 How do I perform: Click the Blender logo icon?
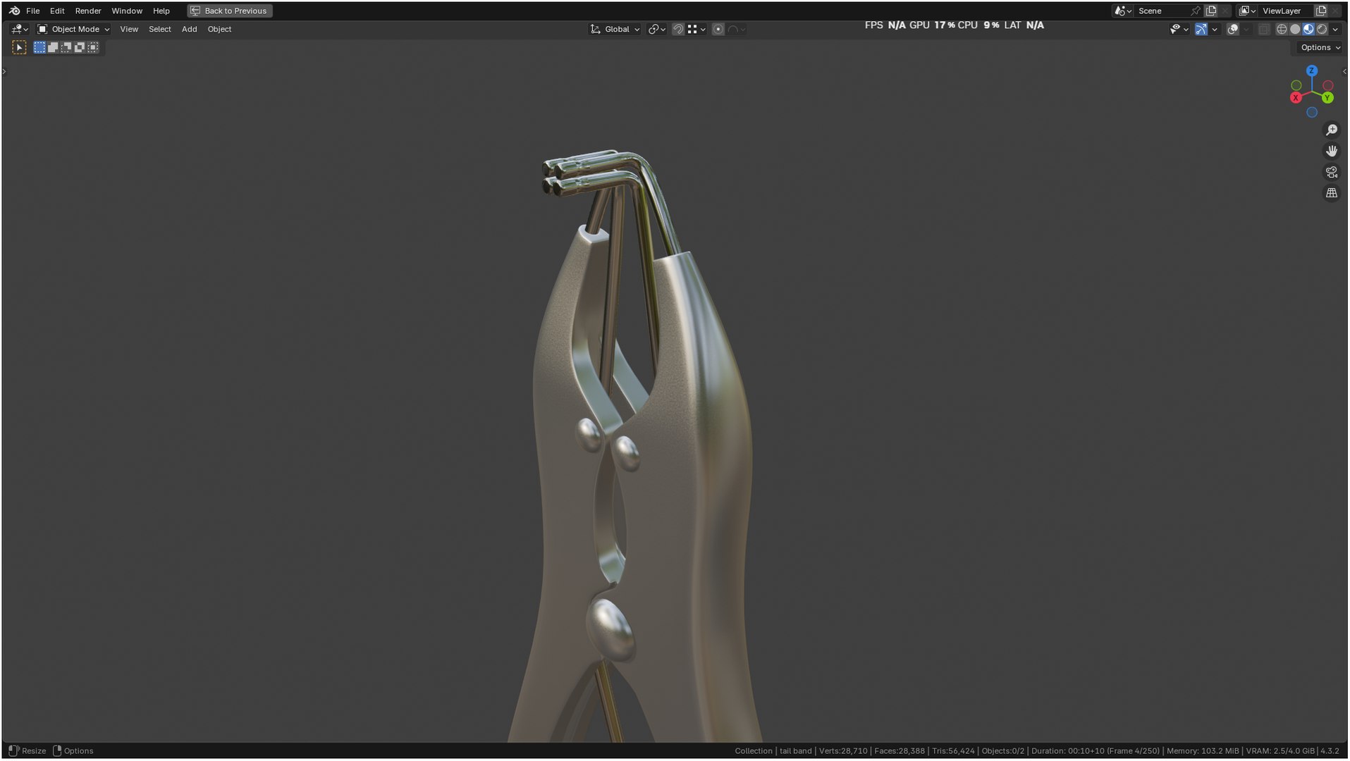point(14,11)
